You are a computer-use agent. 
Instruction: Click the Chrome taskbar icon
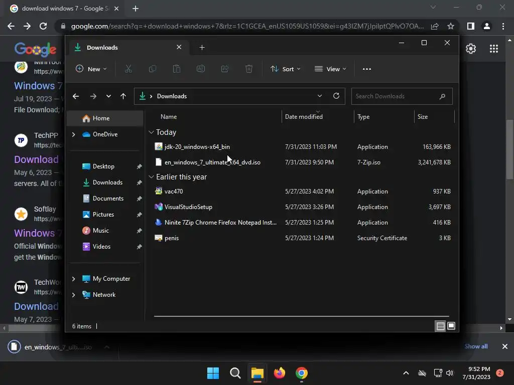(302, 373)
